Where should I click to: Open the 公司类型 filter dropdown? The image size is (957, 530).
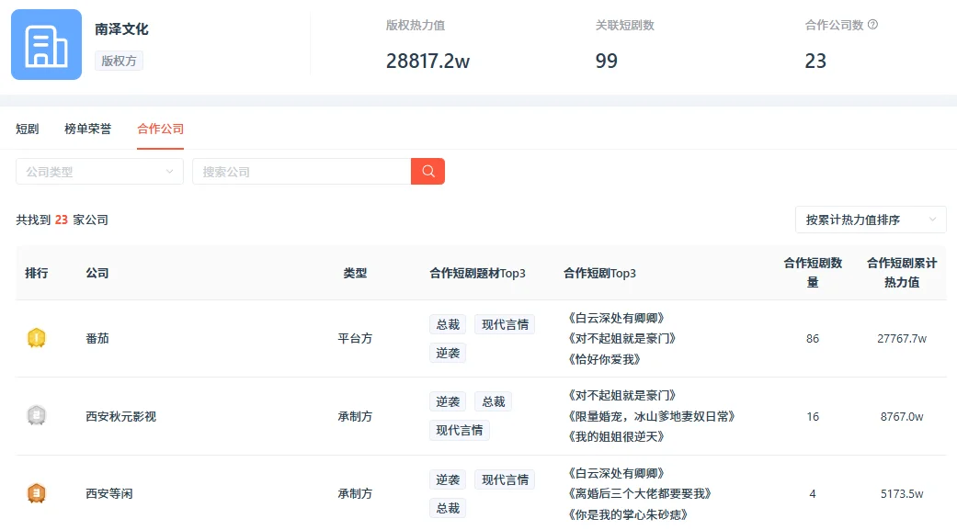pos(98,171)
